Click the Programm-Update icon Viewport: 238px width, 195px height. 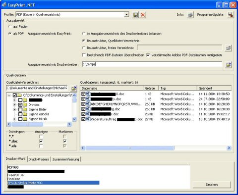click(x=231, y=15)
